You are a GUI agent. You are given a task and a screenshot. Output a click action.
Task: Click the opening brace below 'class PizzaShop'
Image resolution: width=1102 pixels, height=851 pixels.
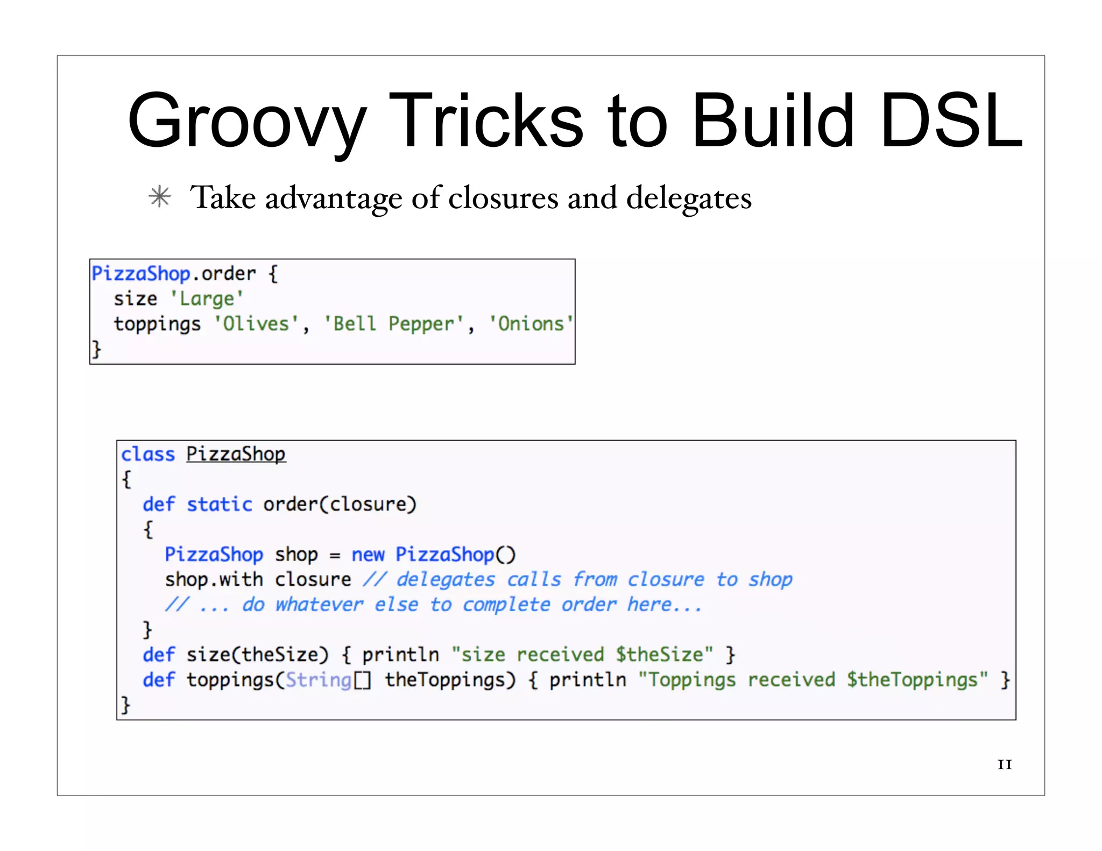(126, 479)
